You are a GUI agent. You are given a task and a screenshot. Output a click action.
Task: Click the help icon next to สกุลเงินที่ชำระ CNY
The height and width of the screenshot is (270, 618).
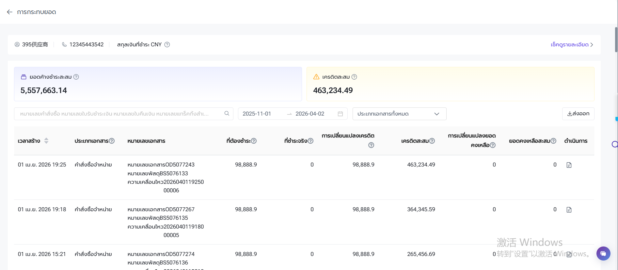pyautogui.click(x=167, y=45)
